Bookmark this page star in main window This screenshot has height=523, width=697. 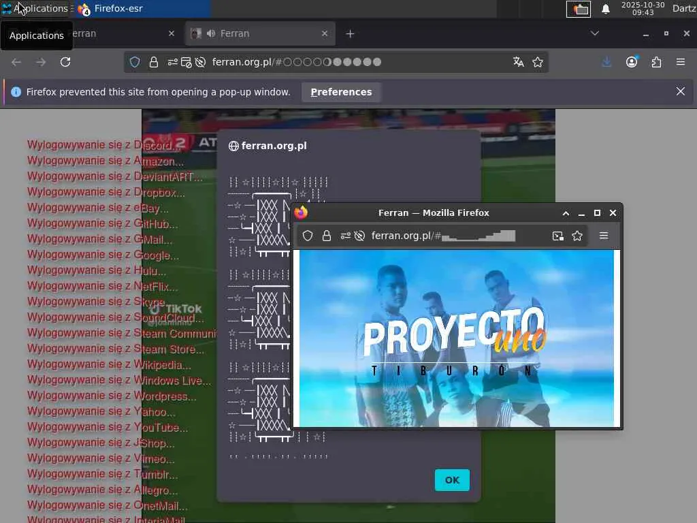pyautogui.click(x=538, y=62)
